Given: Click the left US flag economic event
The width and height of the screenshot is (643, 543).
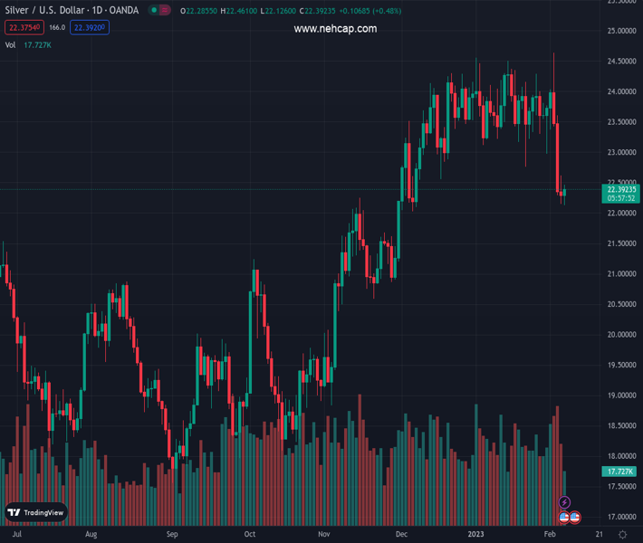Looking at the screenshot, I should pyautogui.click(x=563, y=518).
